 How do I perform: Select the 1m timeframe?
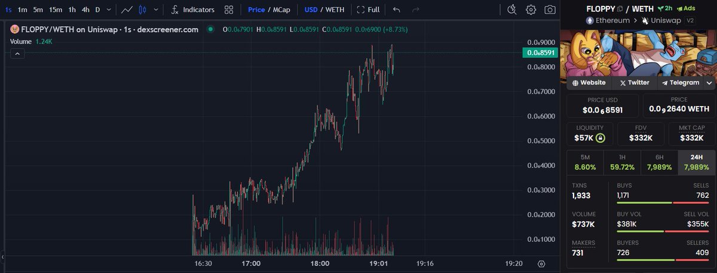click(x=22, y=10)
